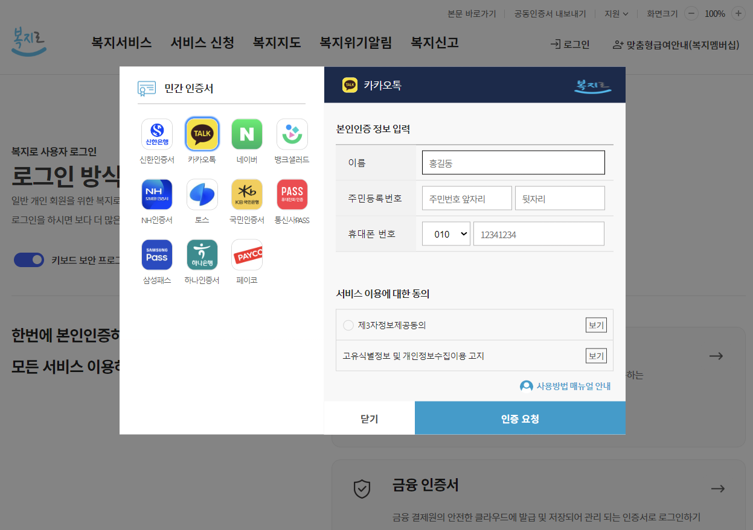Click 공동인증서 내보내기 link
This screenshot has height=530, width=753.
point(550,13)
